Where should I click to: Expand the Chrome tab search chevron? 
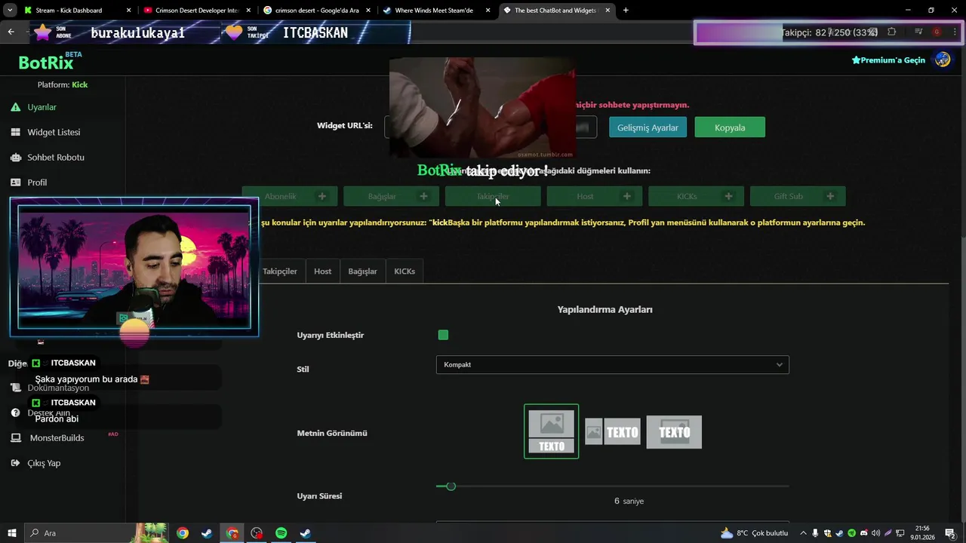coord(10,11)
